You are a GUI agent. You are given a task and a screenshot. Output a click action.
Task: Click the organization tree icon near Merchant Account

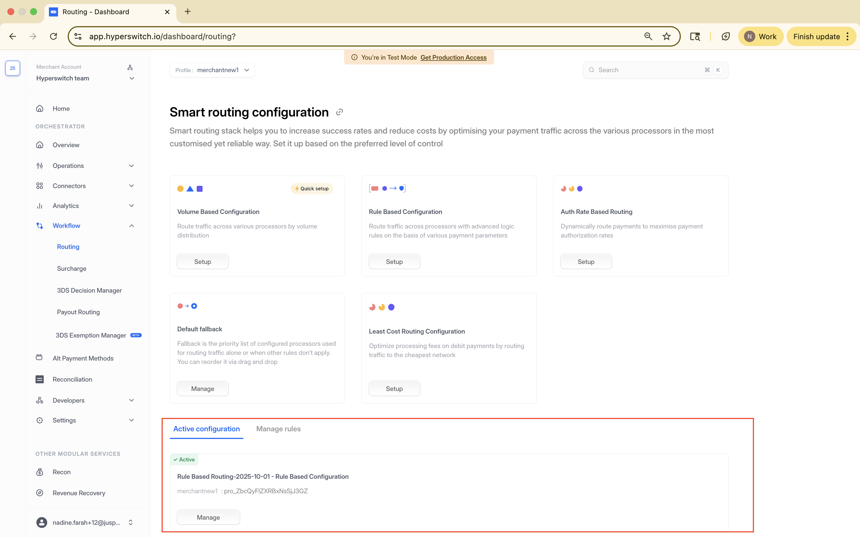point(130,67)
